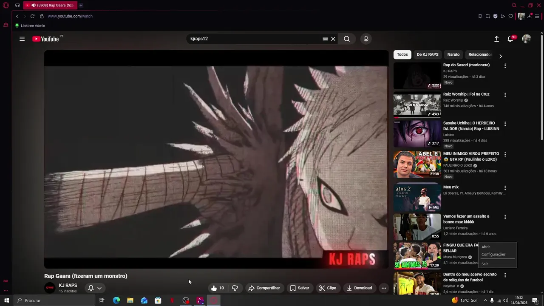Select the Naruto filter chip
Viewport: 544px width, 306px height.
pos(453,54)
